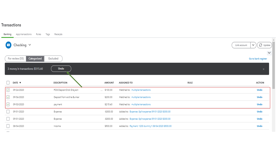Check the first 09/01/2020 Expense checkbox

pyautogui.click(x=8, y=111)
